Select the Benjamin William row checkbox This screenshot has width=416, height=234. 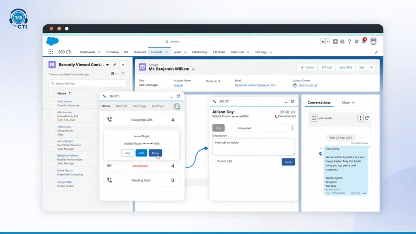(x=50, y=159)
